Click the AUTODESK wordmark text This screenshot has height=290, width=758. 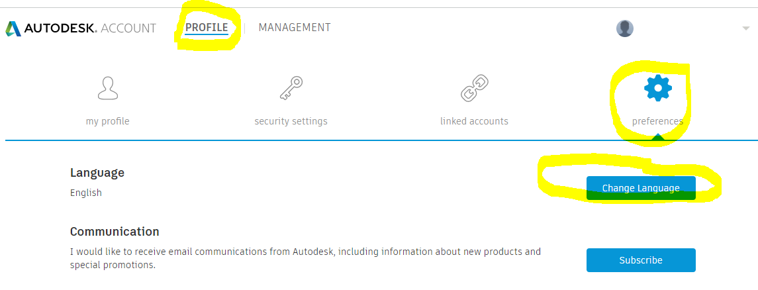61,28
